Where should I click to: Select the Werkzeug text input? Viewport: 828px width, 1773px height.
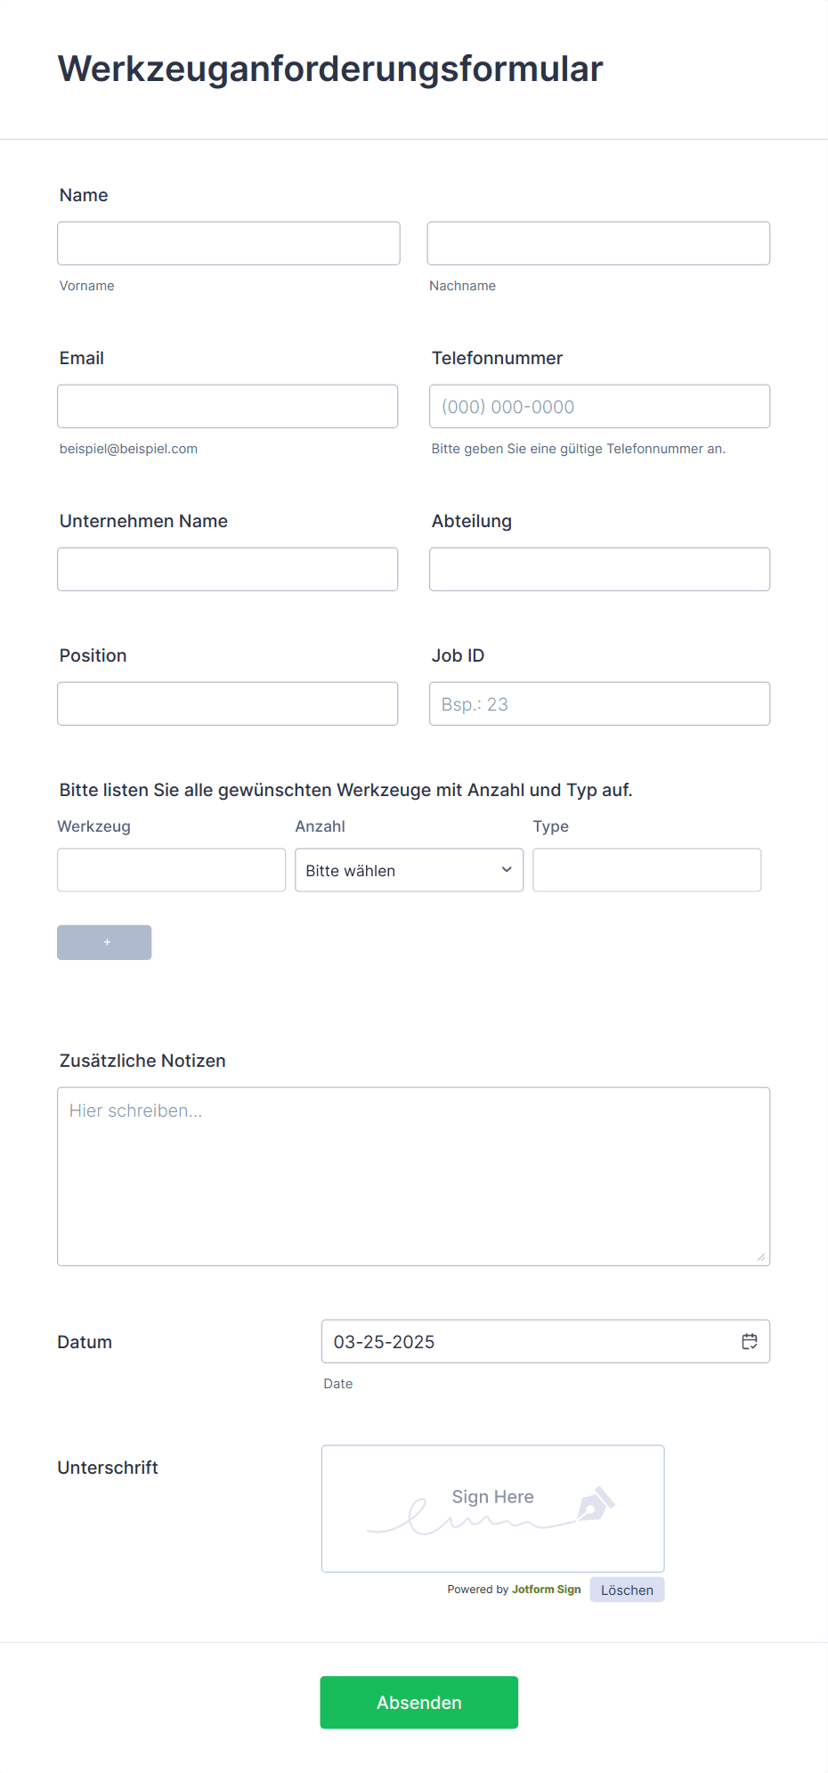point(171,870)
